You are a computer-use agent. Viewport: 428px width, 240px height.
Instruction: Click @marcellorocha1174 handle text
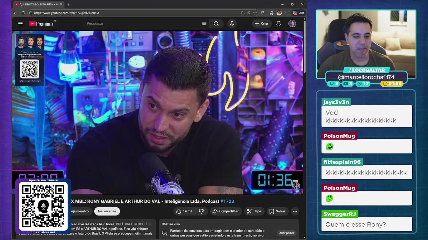(366, 77)
